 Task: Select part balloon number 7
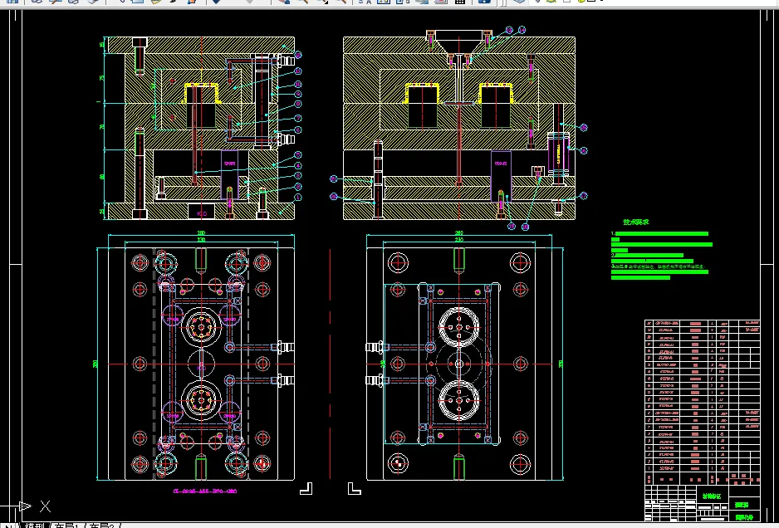pyautogui.click(x=298, y=118)
